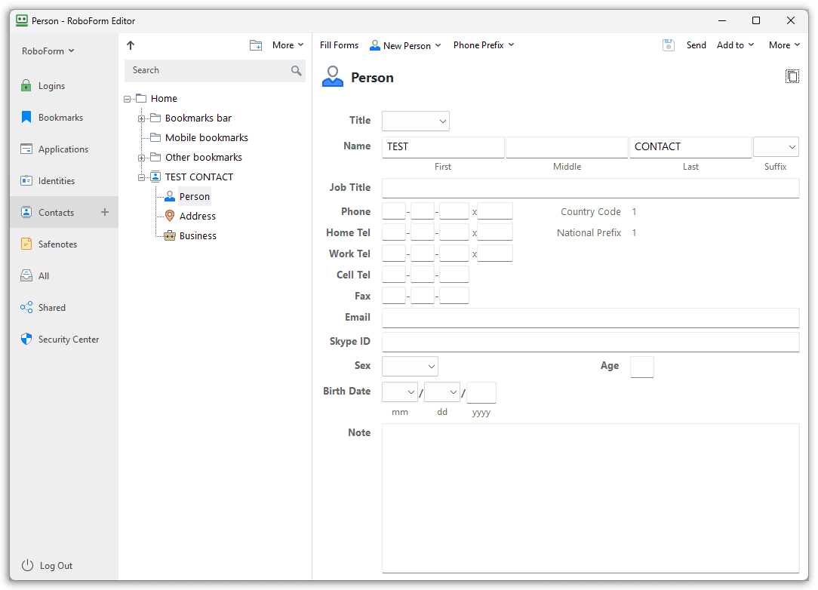Click the Fill Forms button

(x=339, y=45)
